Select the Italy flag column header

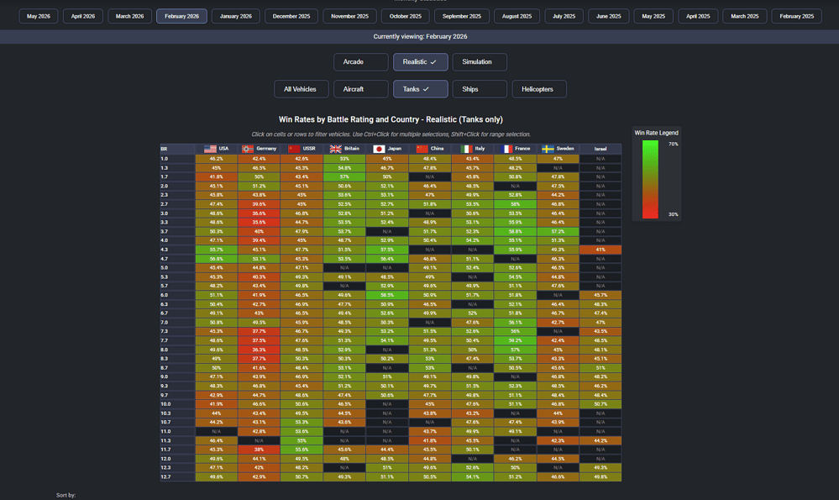point(473,149)
